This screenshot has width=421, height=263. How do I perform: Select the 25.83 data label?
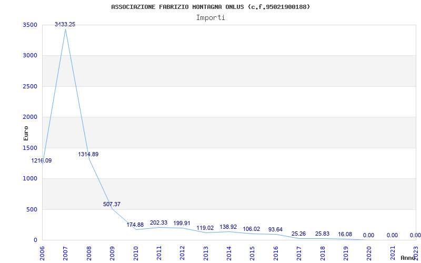click(x=322, y=234)
